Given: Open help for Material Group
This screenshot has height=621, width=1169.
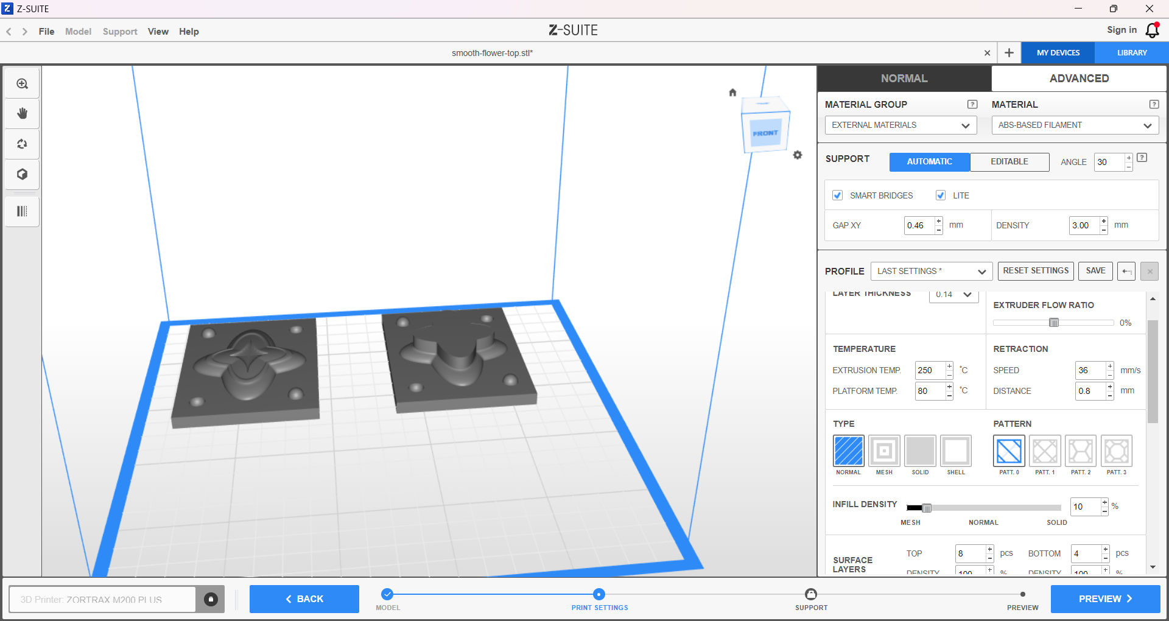Looking at the screenshot, I should tap(972, 105).
